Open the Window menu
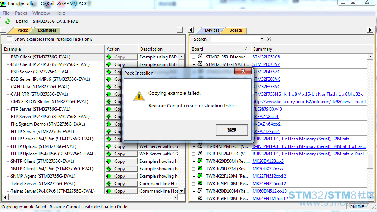 (41, 13)
